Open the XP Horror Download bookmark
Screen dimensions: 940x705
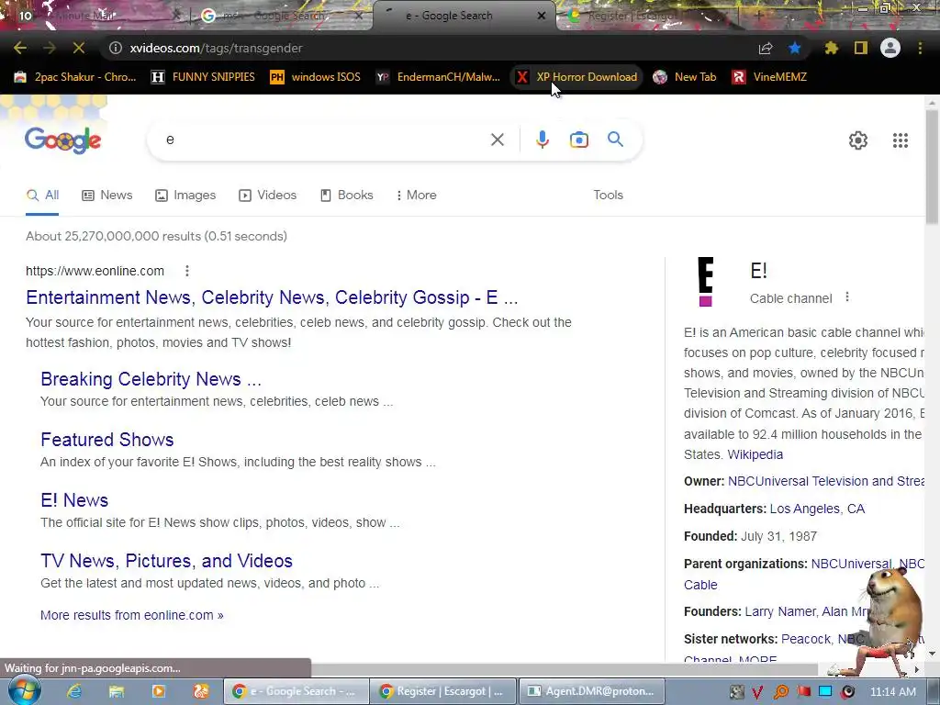pos(577,77)
